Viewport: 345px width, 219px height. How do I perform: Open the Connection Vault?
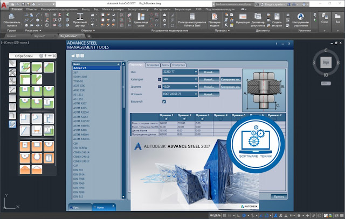click(x=141, y=20)
